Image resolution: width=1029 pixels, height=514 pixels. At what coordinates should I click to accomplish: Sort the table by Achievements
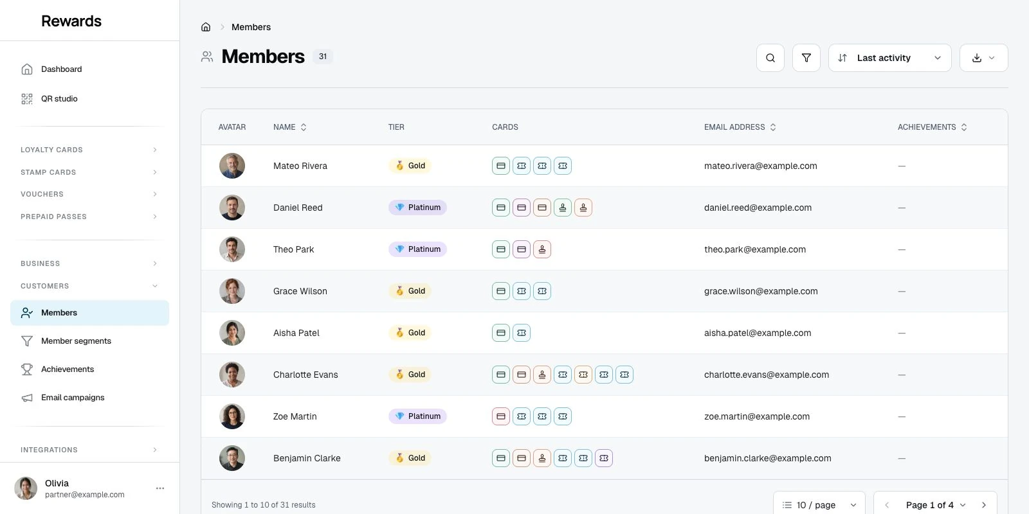pos(933,127)
